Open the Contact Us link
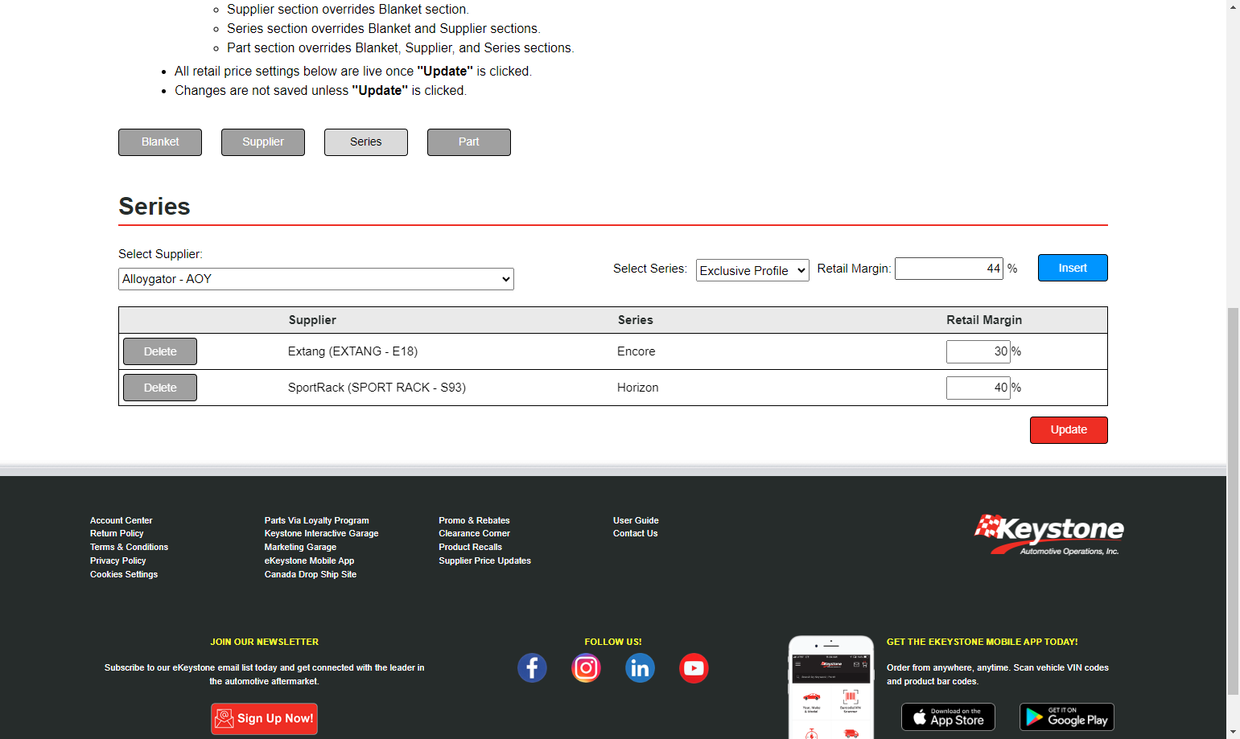Viewport: 1240px width, 739px height. pyautogui.click(x=635, y=533)
